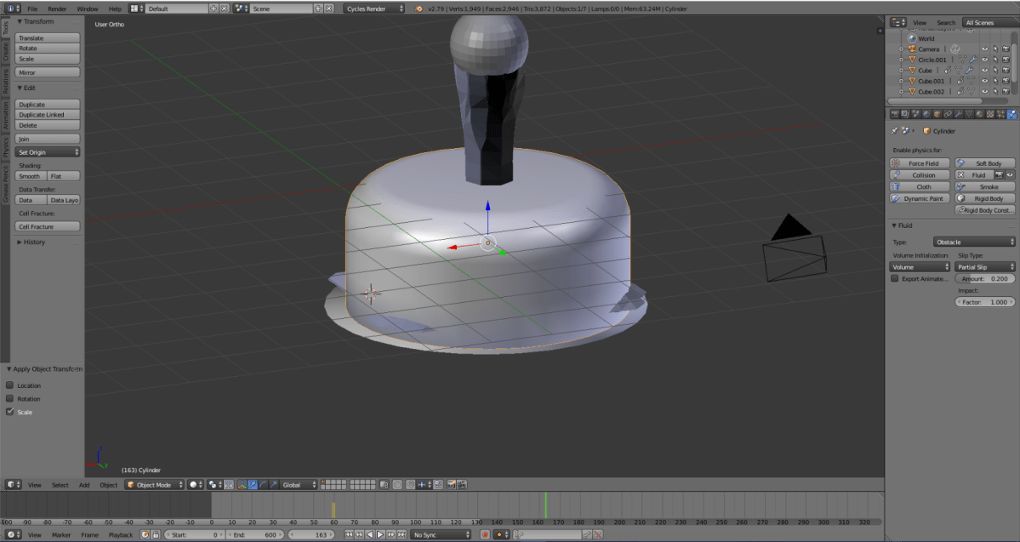Open the Object Mode dropdown
1020x542 pixels.
[x=154, y=485]
